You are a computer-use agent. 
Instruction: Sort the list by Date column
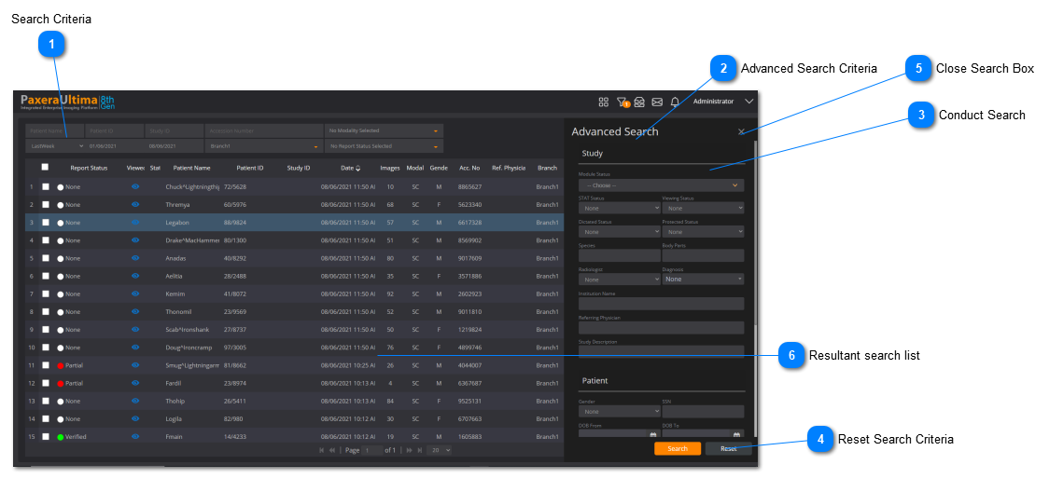pyautogui.click(x=349, y=168)
